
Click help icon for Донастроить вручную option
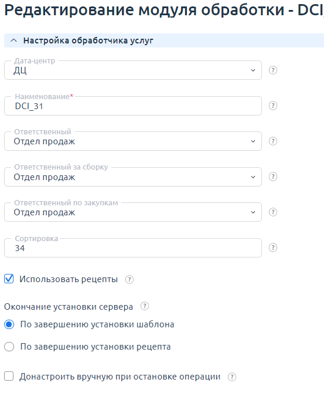(x=232, y=377)
